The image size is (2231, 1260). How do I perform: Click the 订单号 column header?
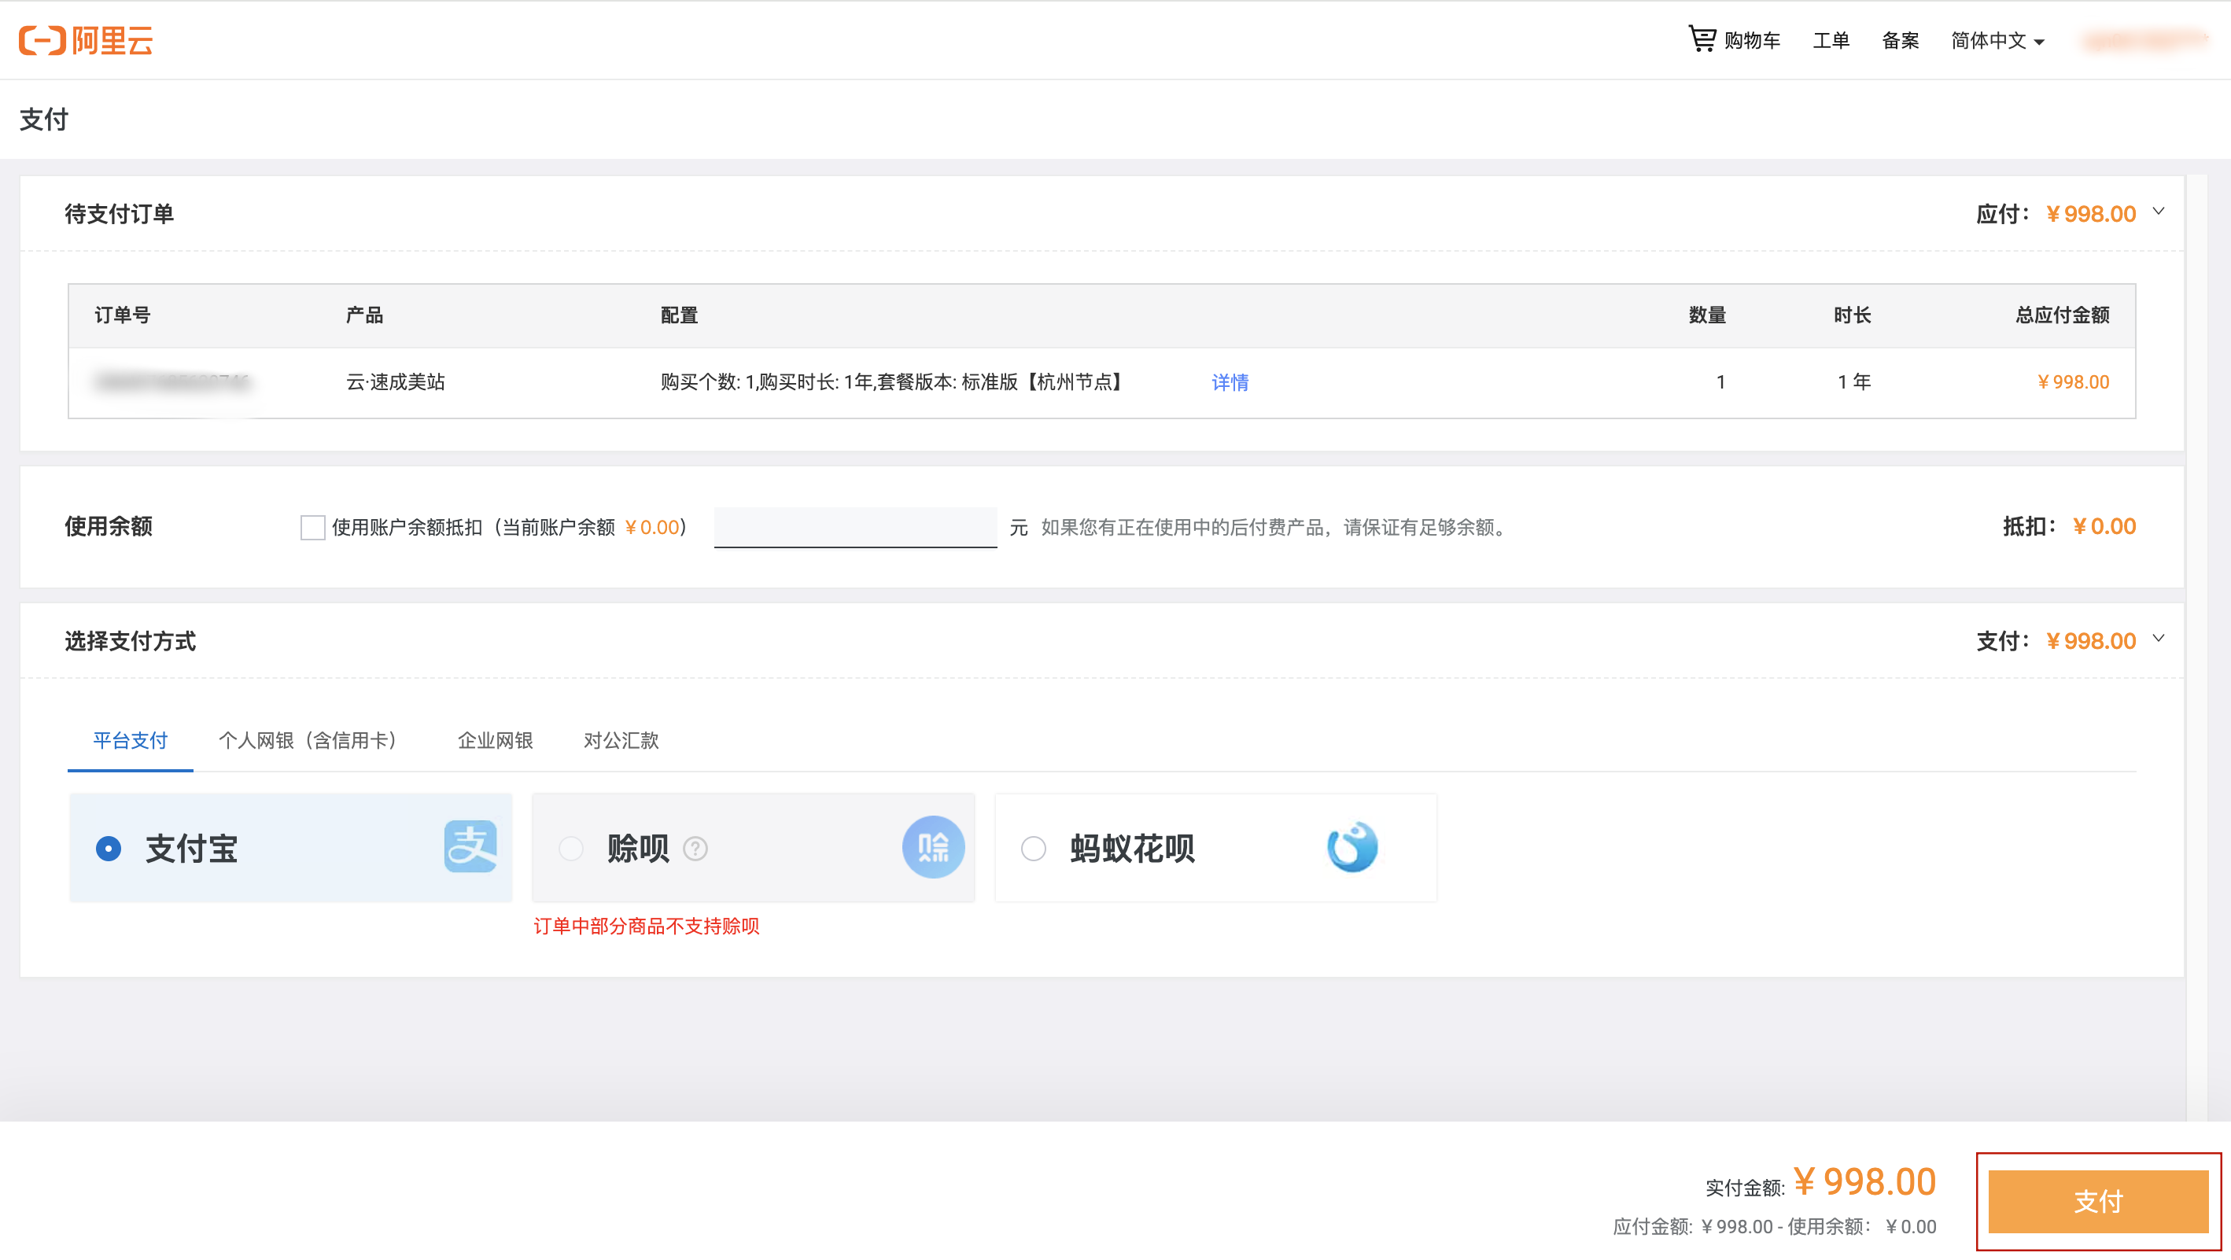122,315
